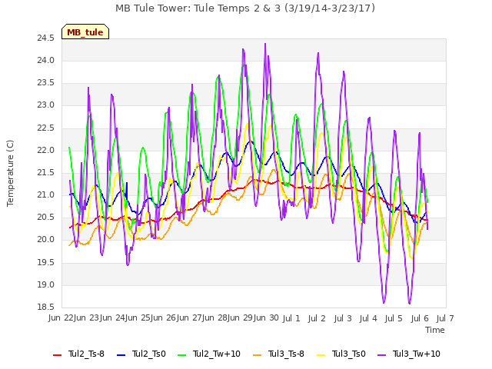The height and width of the screenshot is (369, 492).
Task: Click the Jun 30 x-axis tick label
Action: [266, 317]
